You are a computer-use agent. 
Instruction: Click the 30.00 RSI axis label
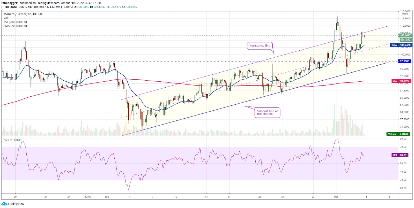click(403, 180)
